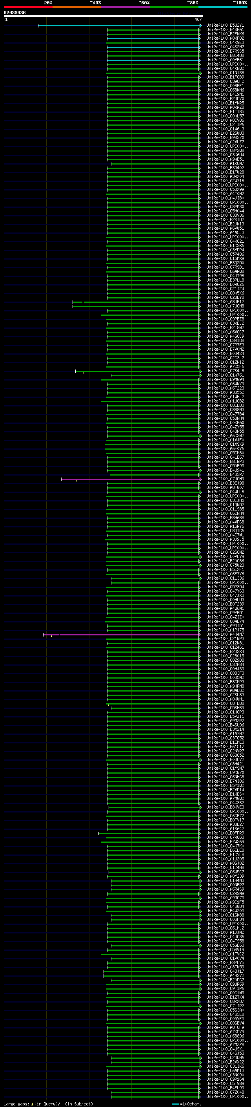Open hit UniRef100_B5U2Y1
Image resolution: width=251 pixels, height=1107 pixels.
(x=225, y=26)
